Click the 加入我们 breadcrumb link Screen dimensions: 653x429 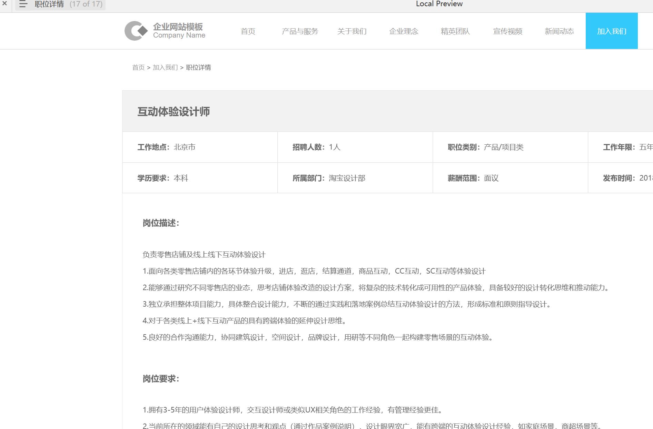pyautogui.click(x=165, y=68)
